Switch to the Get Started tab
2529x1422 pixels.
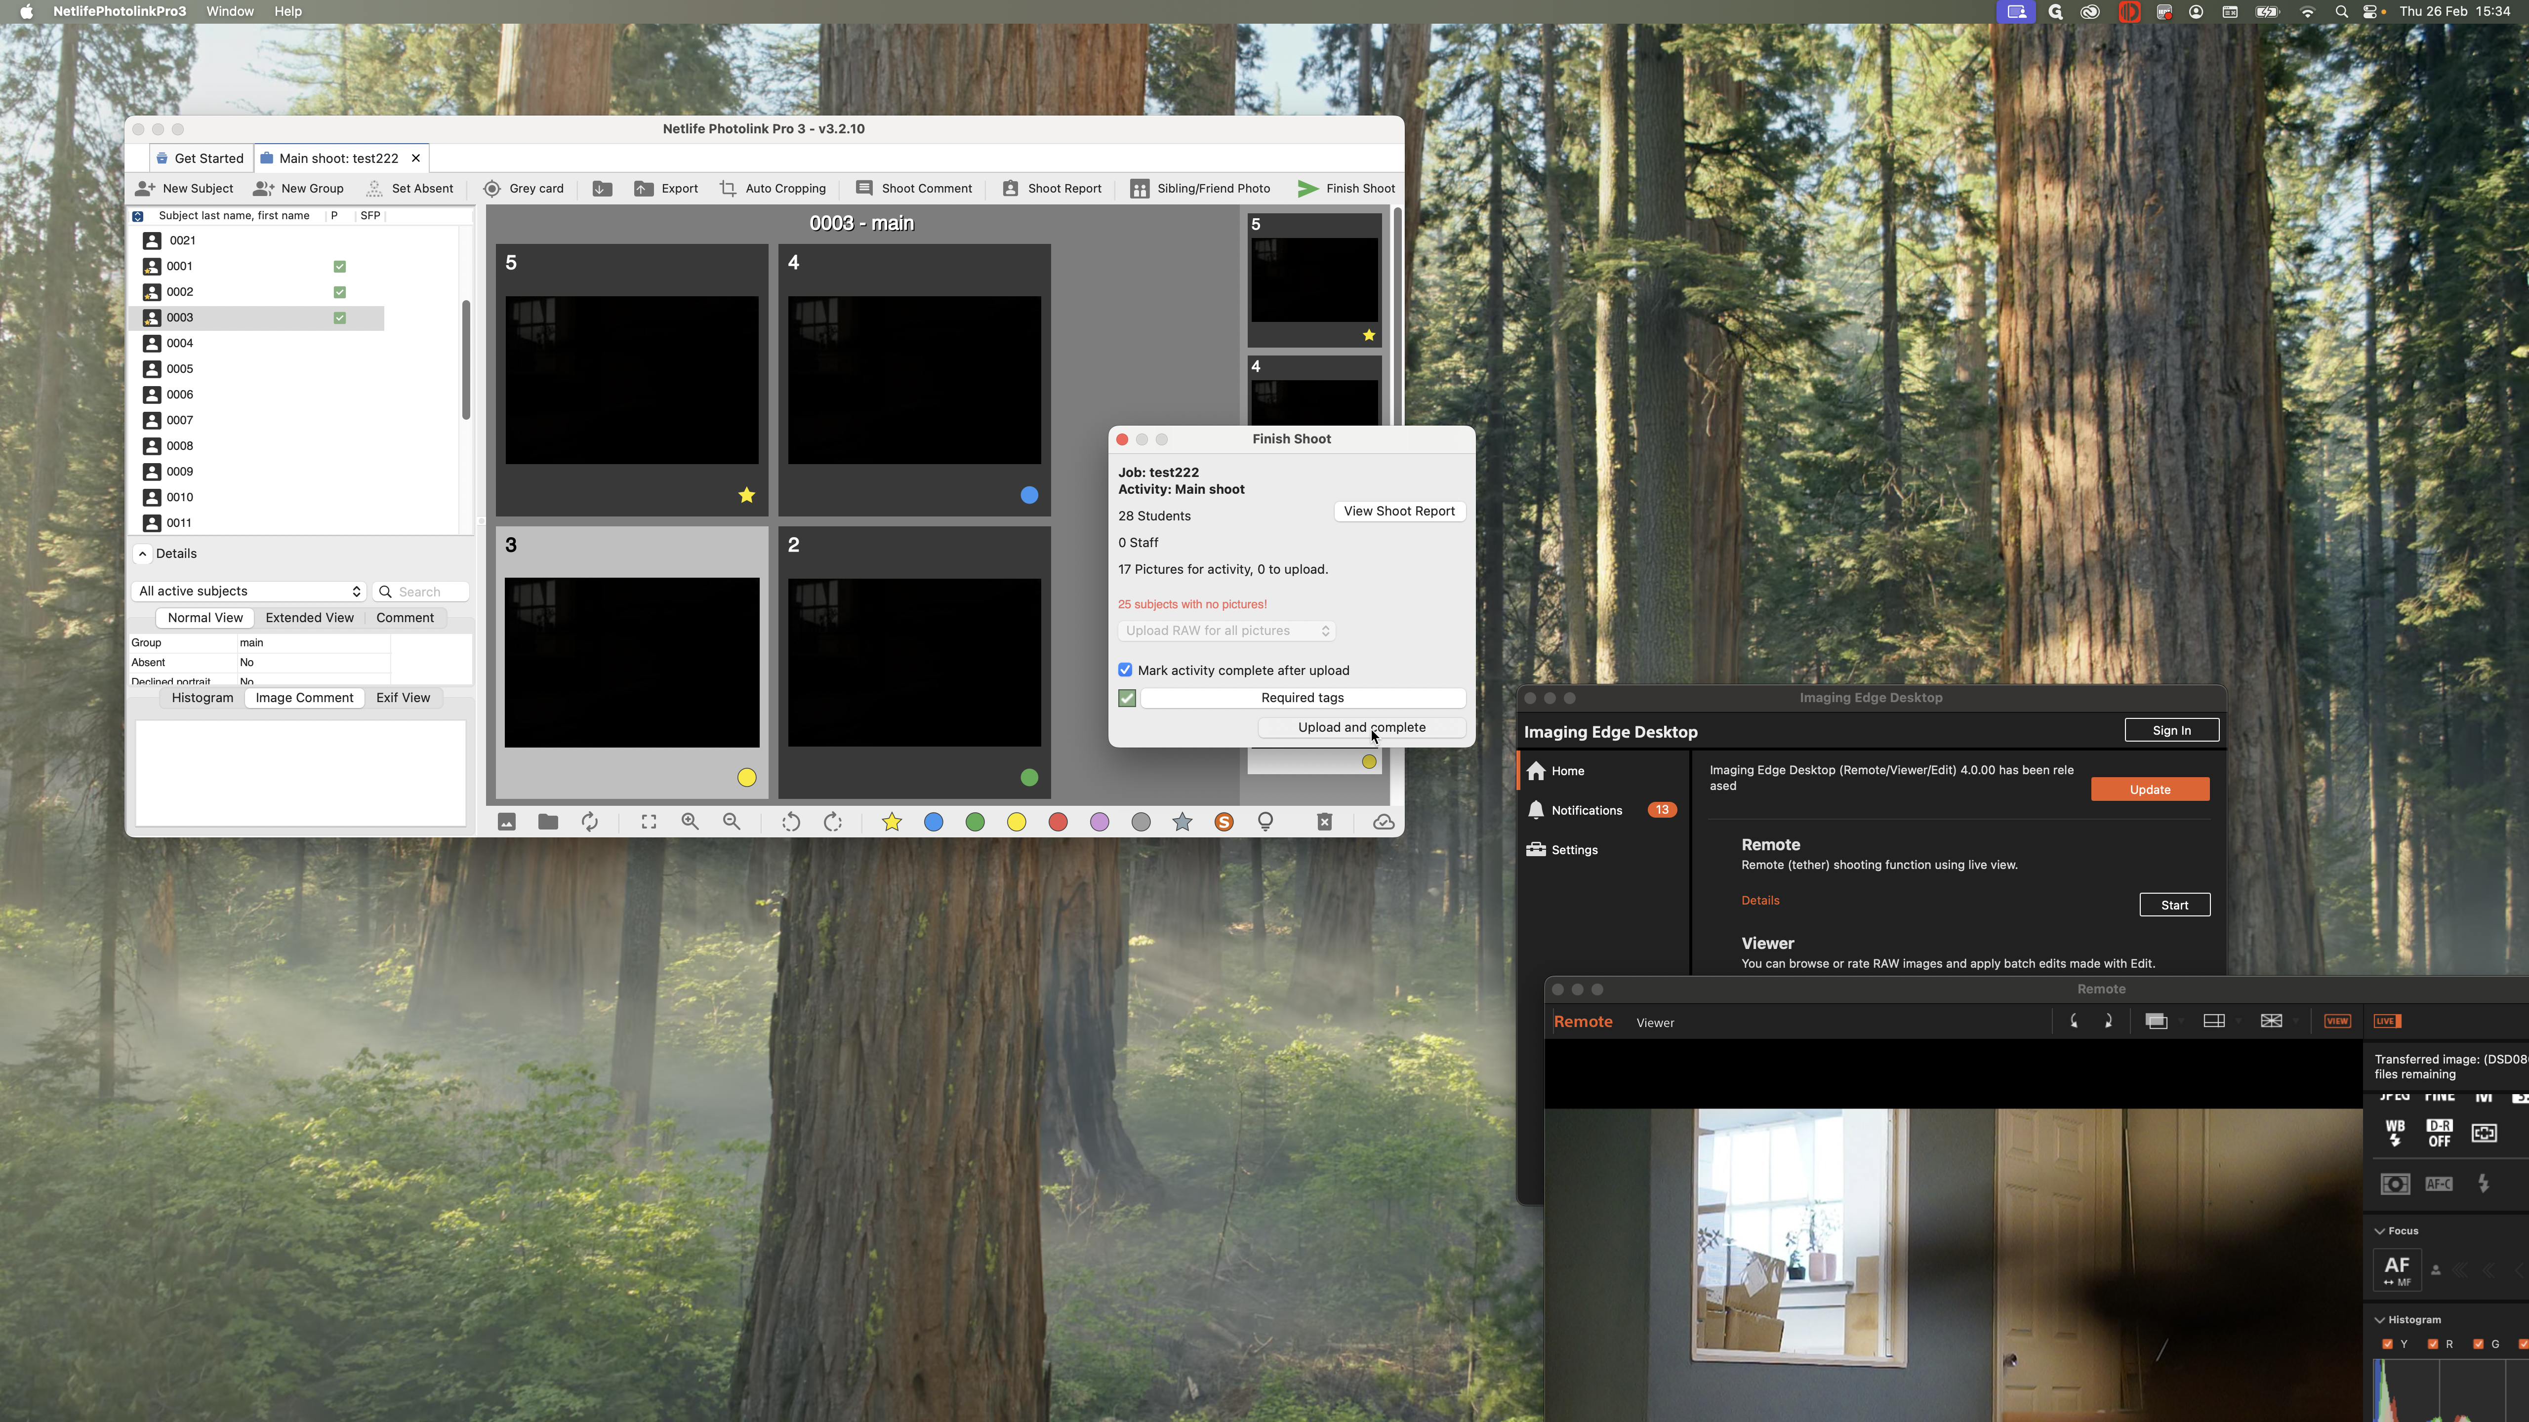click(x=200, y=158)
